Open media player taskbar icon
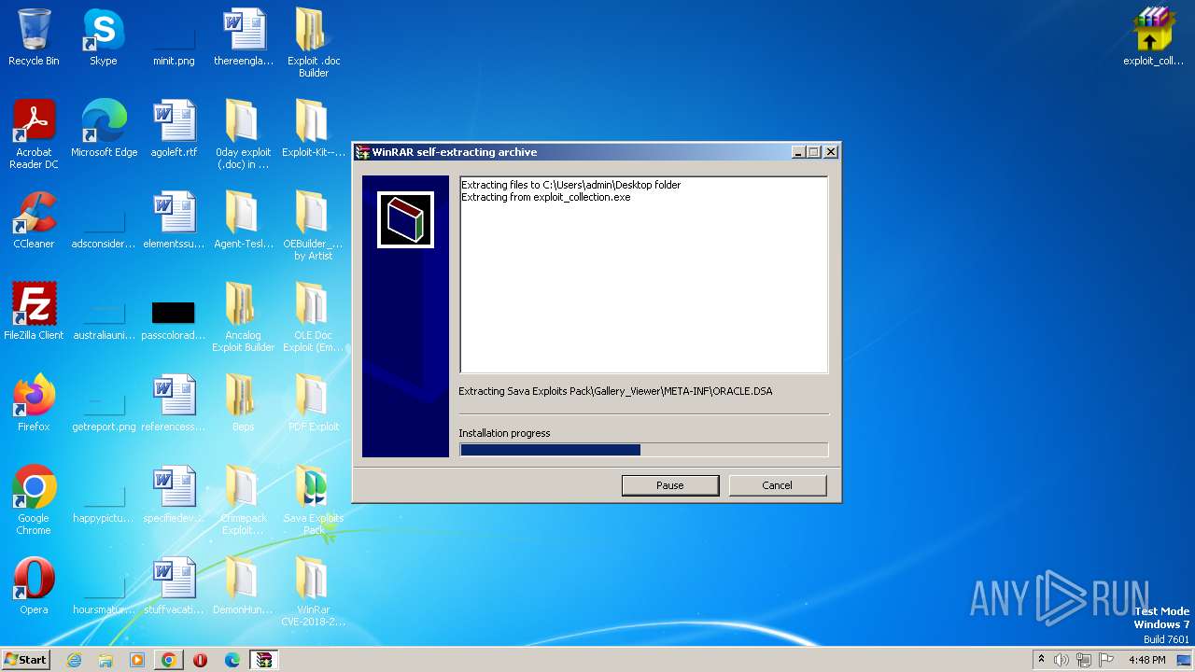Screen dimensions: 1195x672 [x=137, y=660]
